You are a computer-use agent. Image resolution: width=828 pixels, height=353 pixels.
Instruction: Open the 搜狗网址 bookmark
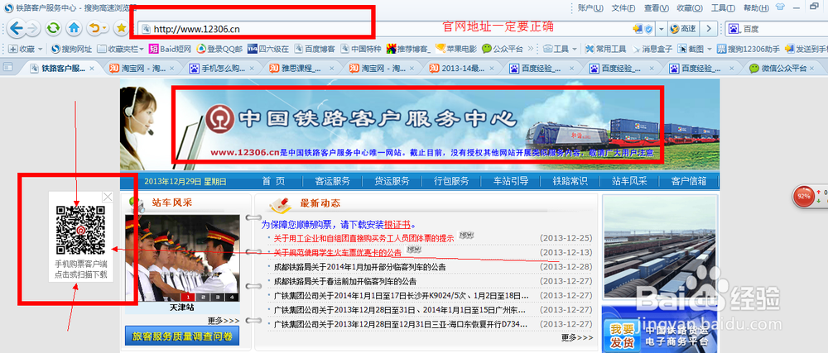click(72, 49)
